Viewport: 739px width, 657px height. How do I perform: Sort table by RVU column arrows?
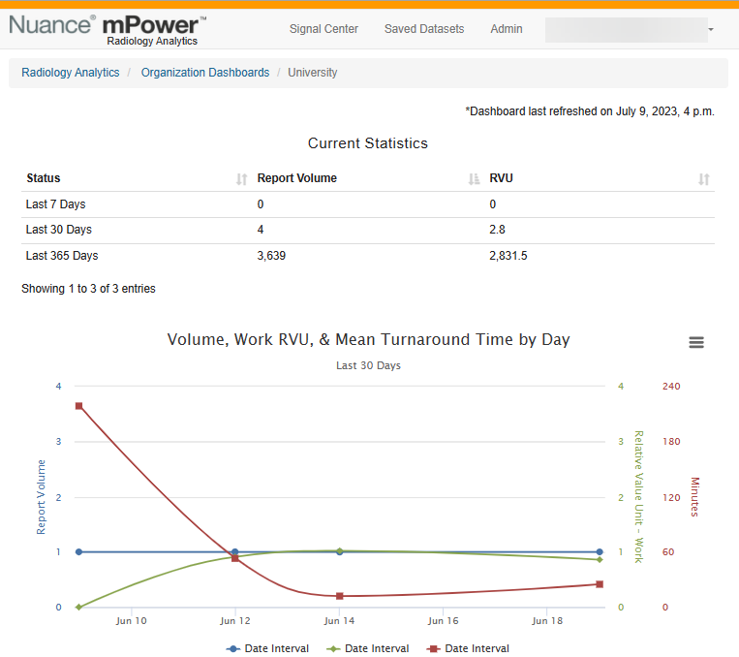pos(704,179)
